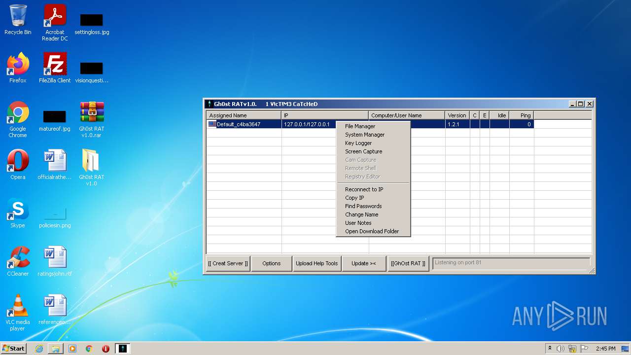This screenshot has width=631, height=355.
Task: Select Screen Capture menu entry
Action: (373, 151)
